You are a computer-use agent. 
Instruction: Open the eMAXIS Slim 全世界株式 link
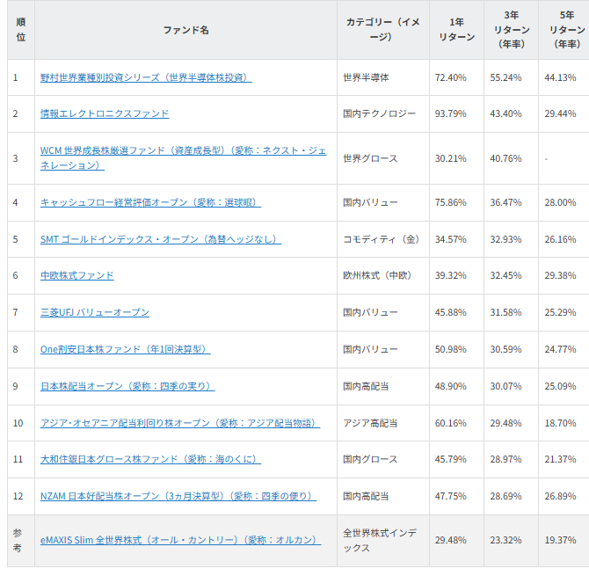tap(181, 540)
